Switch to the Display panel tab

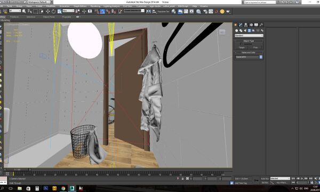[257, 25]
